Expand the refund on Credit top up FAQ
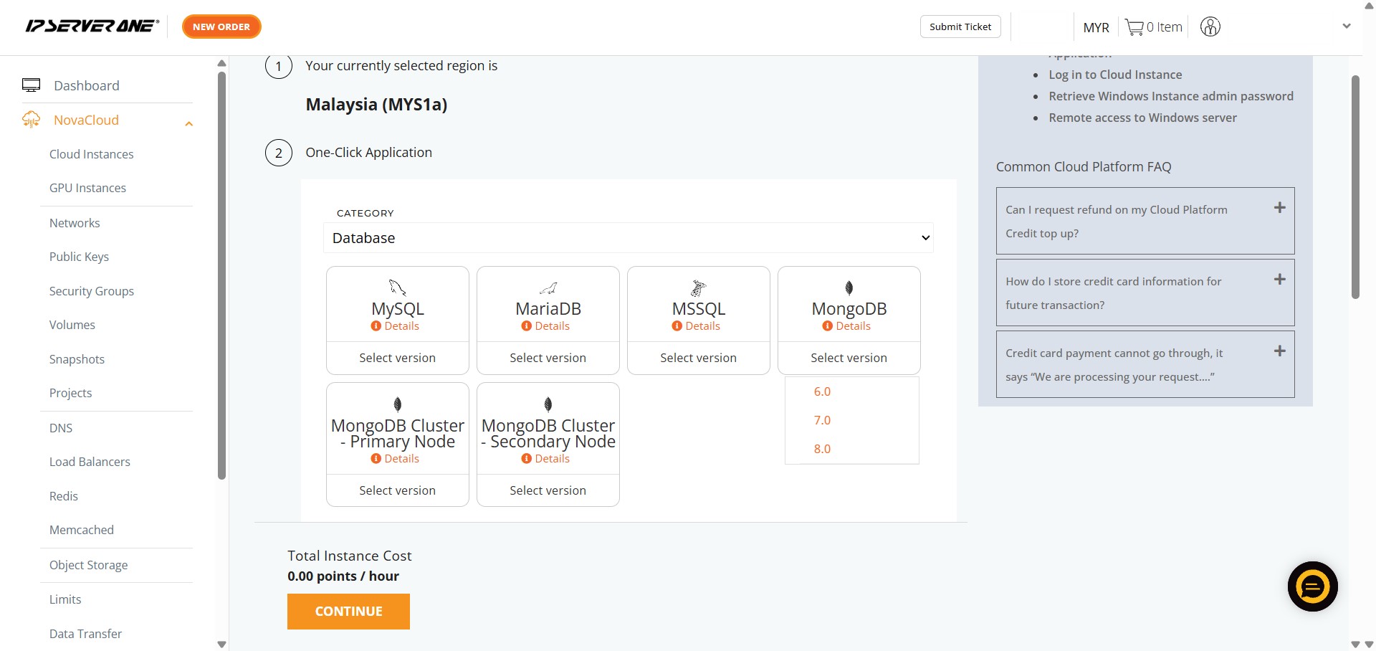Viewport: 1376px width, 651px height. [1279, 208]
